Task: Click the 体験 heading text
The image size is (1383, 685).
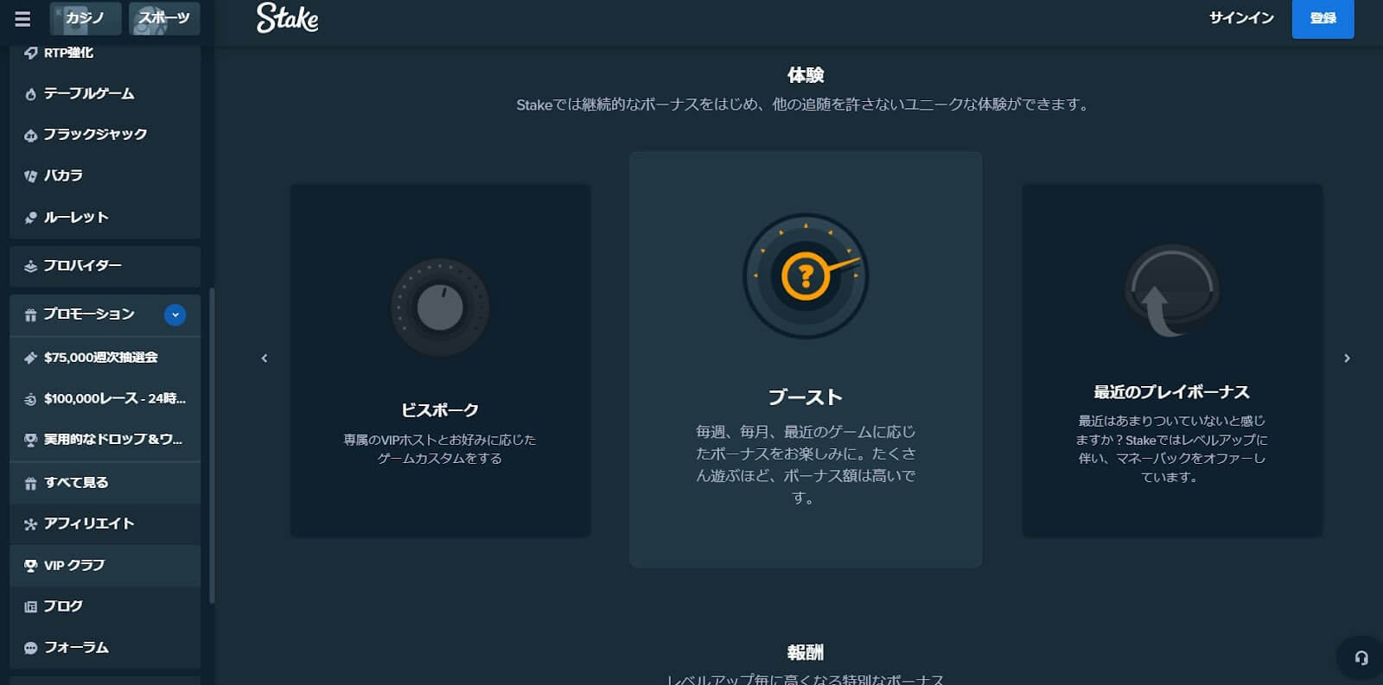Action: tap(806, 75)
